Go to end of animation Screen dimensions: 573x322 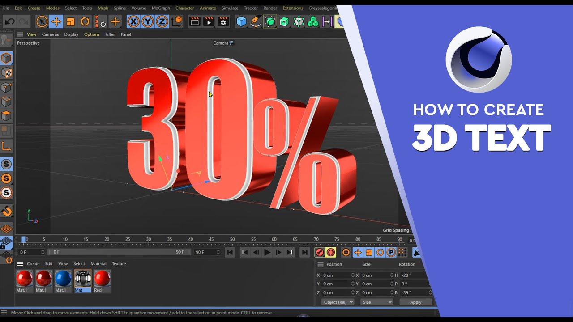[304, 252]
